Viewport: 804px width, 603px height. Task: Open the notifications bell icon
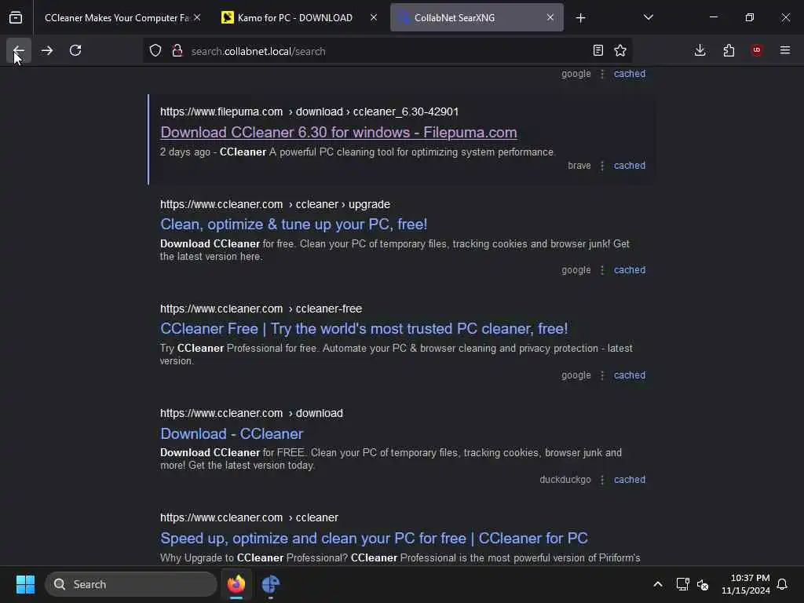(782, 584)
